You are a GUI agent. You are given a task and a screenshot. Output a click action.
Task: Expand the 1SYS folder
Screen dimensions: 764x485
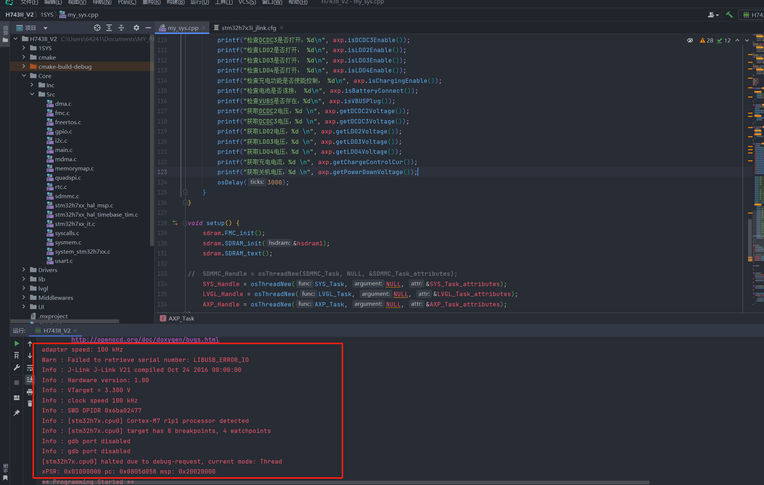click(24, 48)
